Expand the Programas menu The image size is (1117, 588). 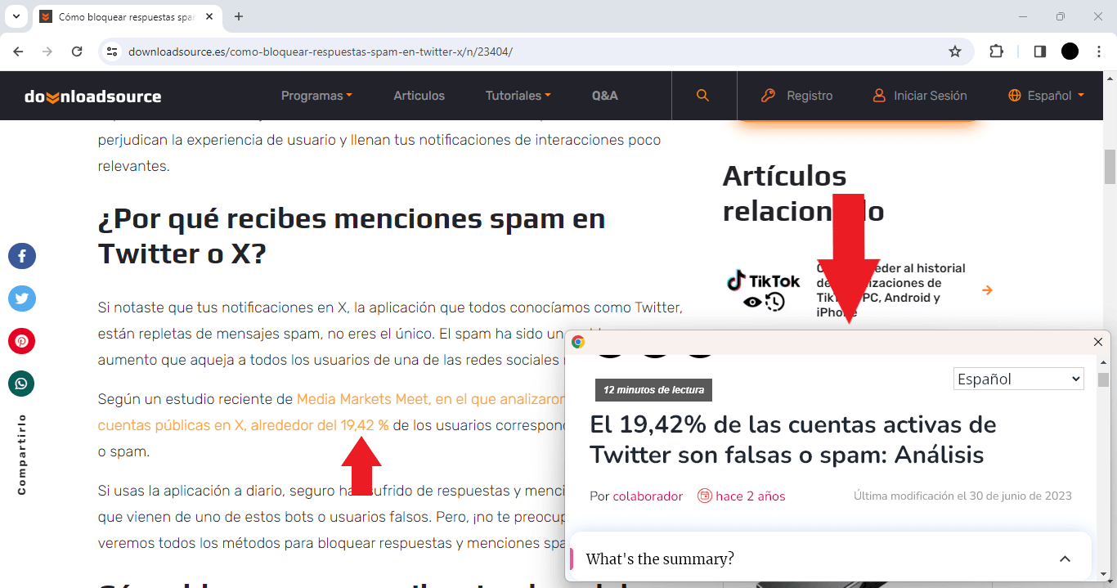coord(316,96)
